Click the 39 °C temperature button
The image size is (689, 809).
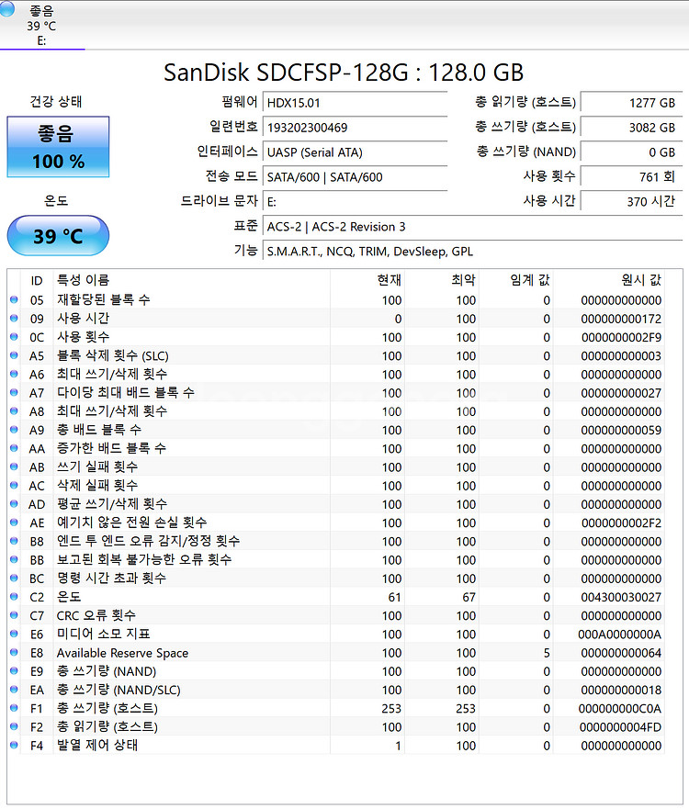click(x=58, y=236)
